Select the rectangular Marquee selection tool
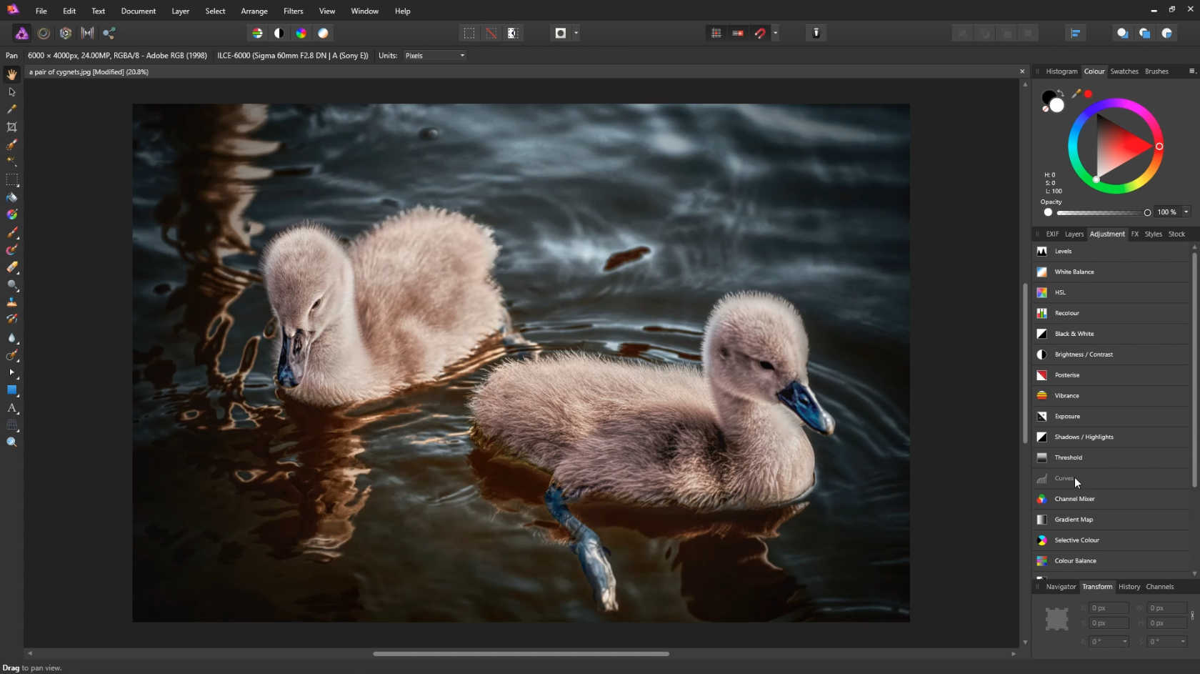 pyautogui.click(x=11, y=180)
